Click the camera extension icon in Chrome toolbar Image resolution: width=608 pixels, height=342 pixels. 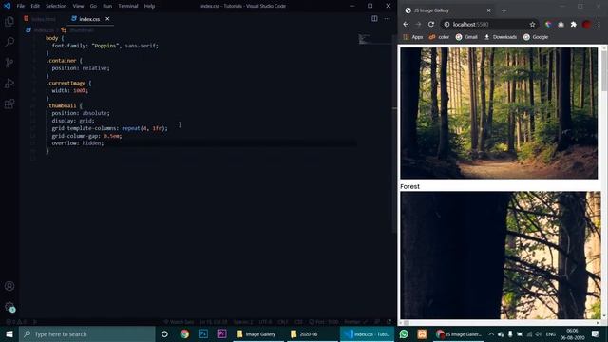560,24
